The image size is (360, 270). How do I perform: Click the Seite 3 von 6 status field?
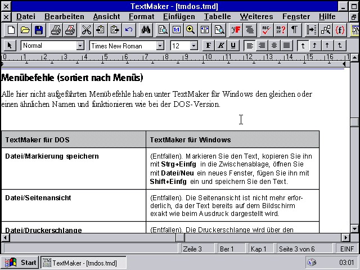click(304, 249)
